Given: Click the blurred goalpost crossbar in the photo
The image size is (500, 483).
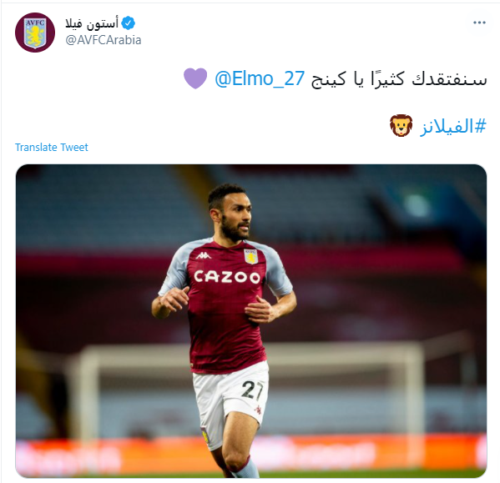Looking at the screenshot, I should pos(345,350).
